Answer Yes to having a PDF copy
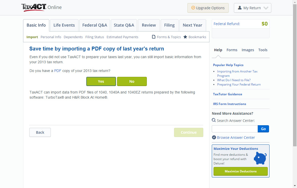This screenshot has height=188, width=297. pos(101,81)
